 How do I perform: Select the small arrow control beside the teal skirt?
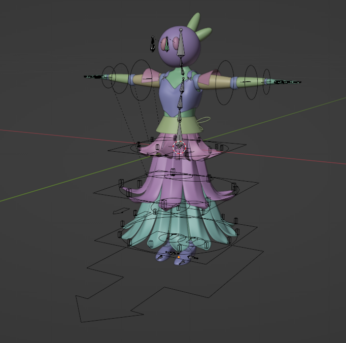coord(121,211)
